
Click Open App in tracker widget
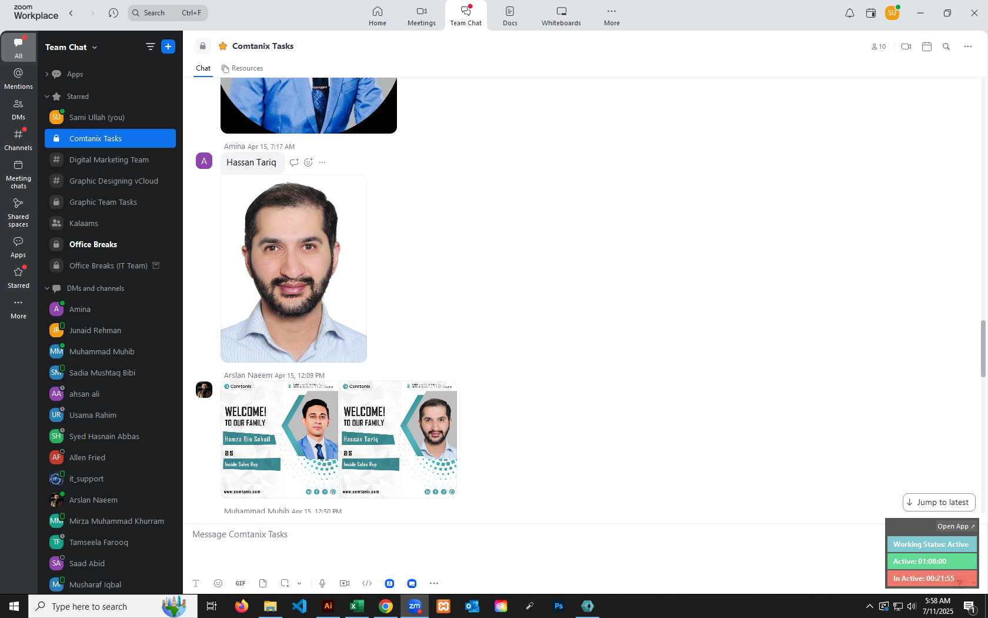[x=956, y=526]
